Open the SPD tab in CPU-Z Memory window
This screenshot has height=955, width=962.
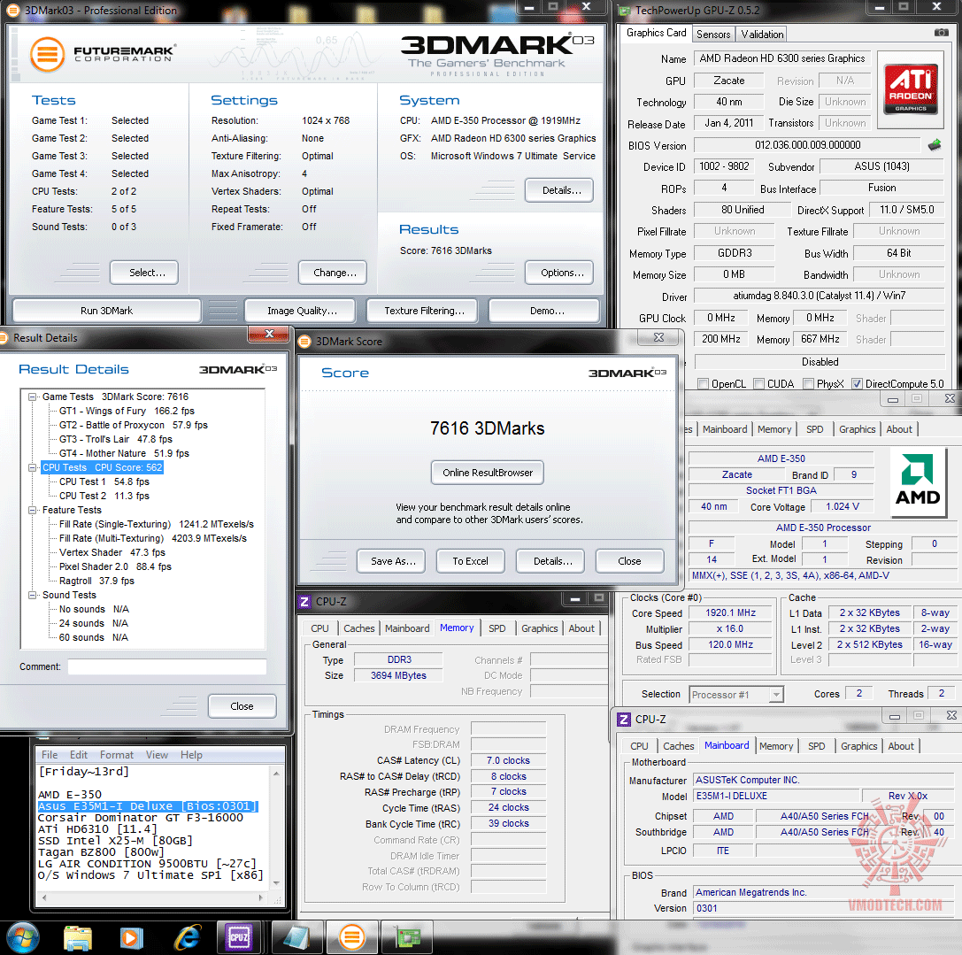point(497,628)
